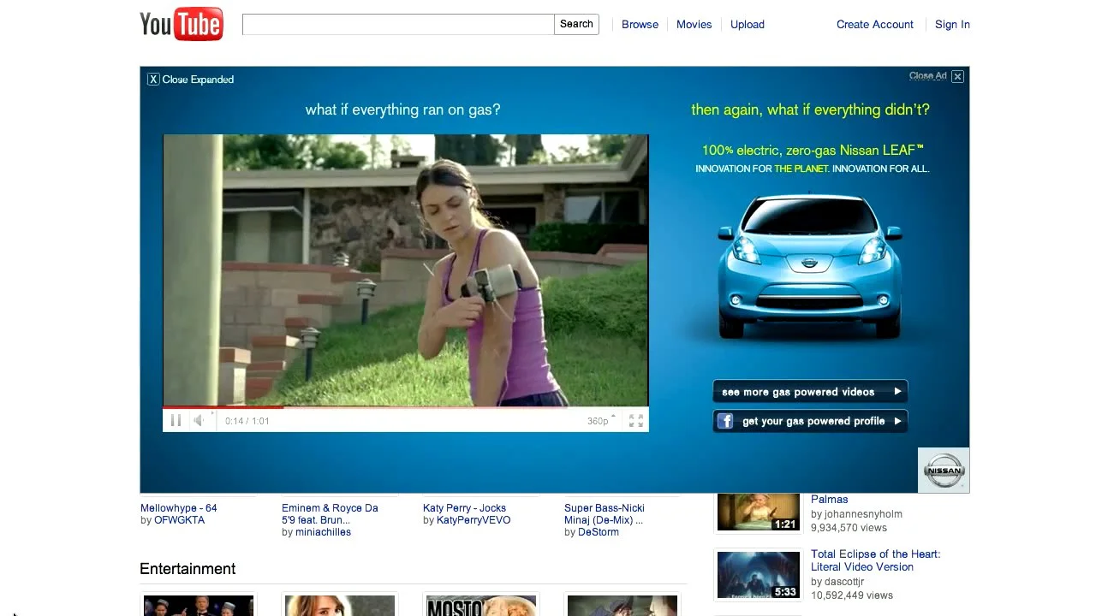Click the blue Nissan LEAF car image

[x=809, y=265]
